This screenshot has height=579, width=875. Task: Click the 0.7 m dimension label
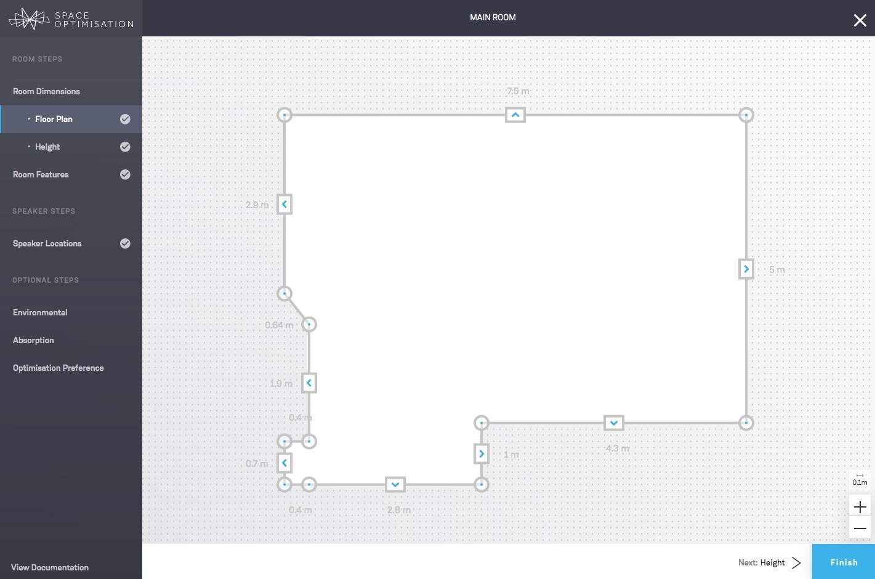pos(257,463)
